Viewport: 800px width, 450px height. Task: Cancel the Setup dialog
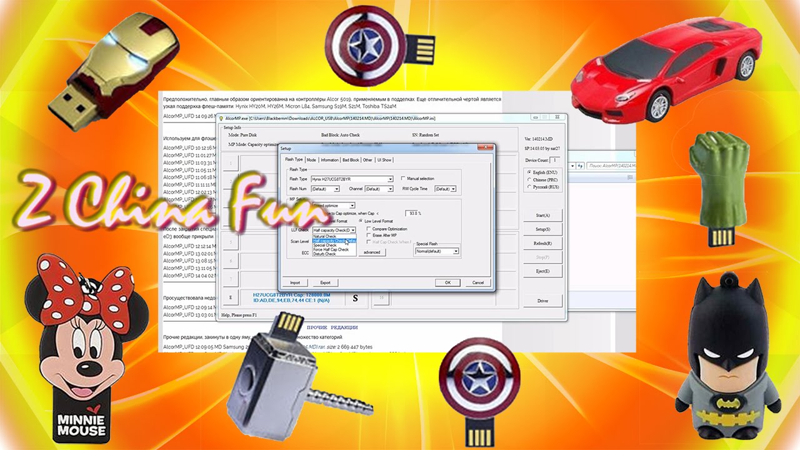click(x=477, y=282)
